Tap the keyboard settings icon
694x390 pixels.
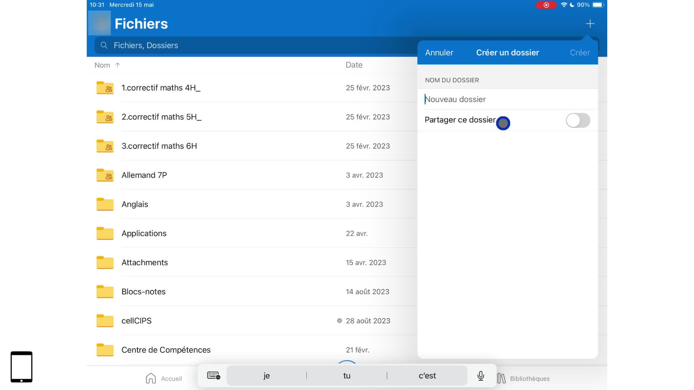[214, 376]
